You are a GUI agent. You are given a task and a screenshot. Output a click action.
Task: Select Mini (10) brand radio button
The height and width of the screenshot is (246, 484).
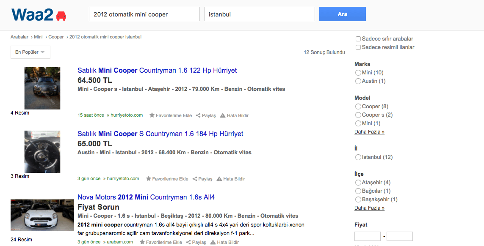(x=358, y=73)
